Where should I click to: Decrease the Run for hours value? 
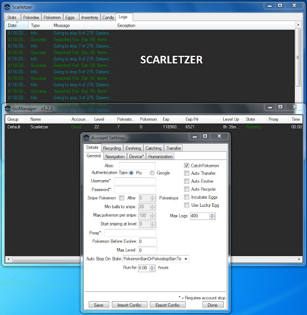pos(152,270)
